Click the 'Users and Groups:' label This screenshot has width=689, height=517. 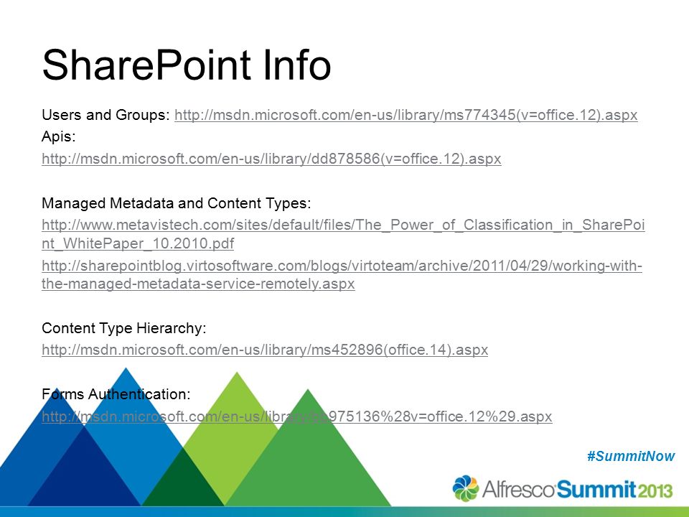coord(106,115)
